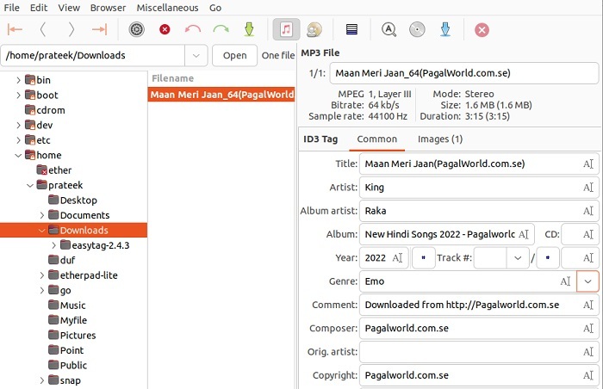Open the Genre dropdown list

pos(587,281)
